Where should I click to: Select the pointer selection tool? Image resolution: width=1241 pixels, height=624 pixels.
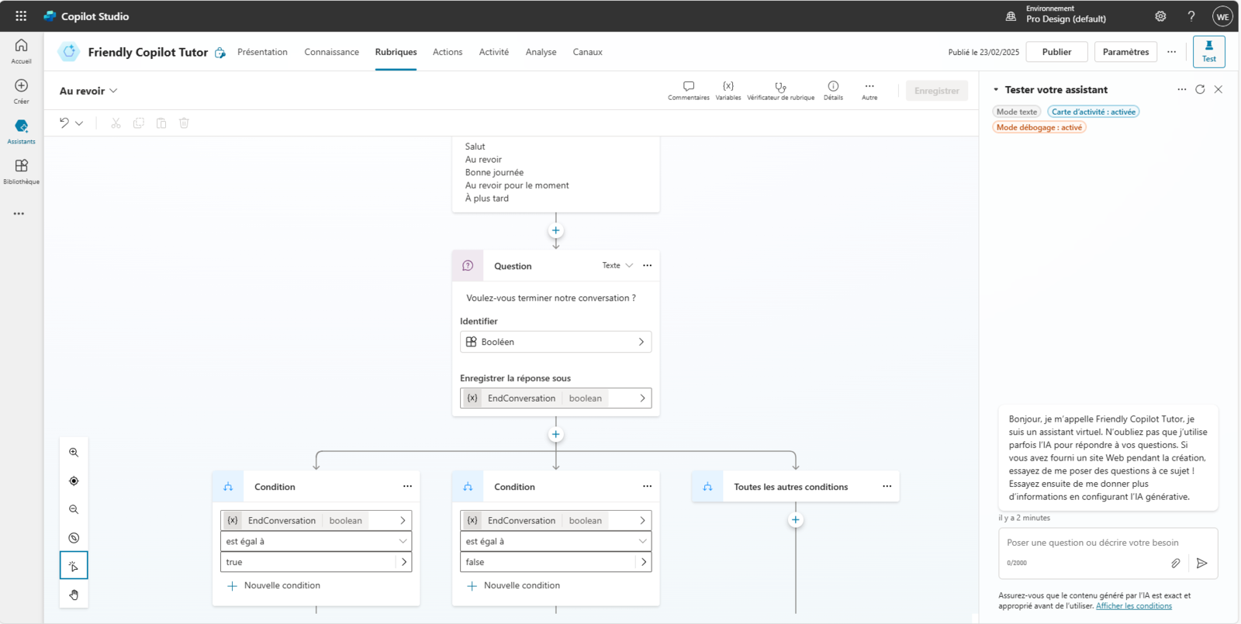74,566
